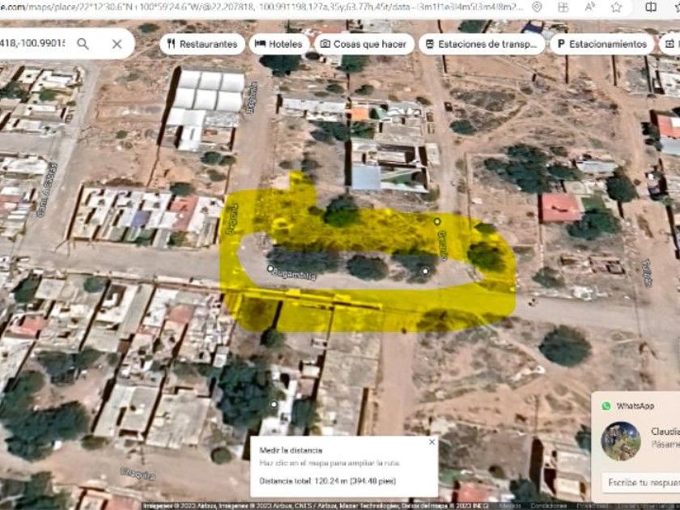Select the Restaurantes category chip

click(202, 44)
